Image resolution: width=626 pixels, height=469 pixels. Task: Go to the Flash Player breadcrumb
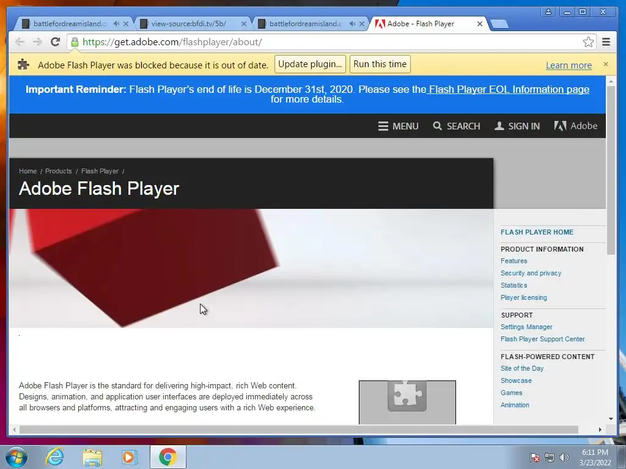click(100, 171)
